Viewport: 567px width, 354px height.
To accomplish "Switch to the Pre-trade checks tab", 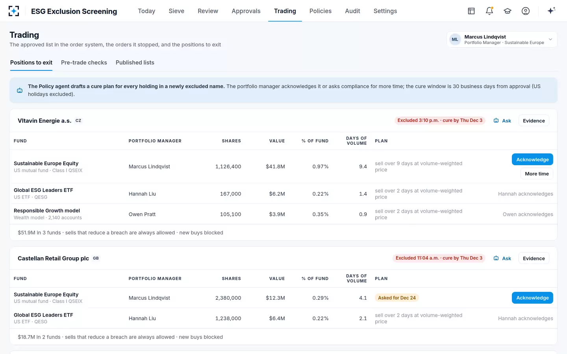I will 84,63.
